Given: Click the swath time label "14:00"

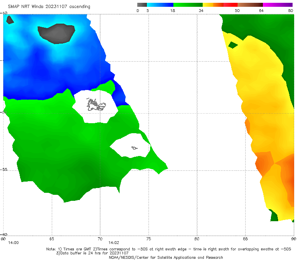Looking at the screenshot, I should point(14,243).
